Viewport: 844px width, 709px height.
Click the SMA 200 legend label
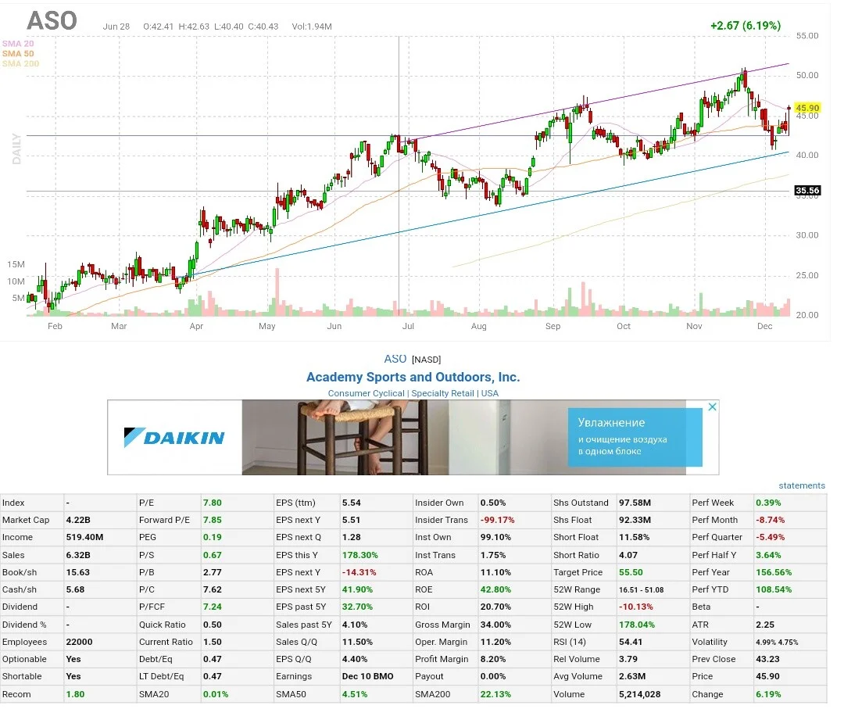[20, 65]
